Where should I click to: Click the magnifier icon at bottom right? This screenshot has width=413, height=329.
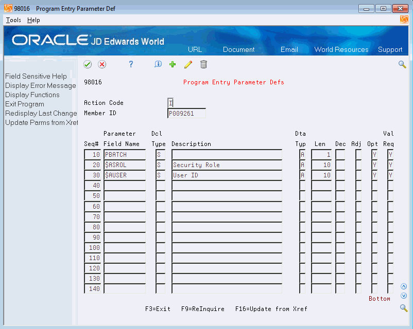[404, 308]
